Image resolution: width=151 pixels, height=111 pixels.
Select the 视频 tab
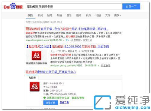(88, 15)
